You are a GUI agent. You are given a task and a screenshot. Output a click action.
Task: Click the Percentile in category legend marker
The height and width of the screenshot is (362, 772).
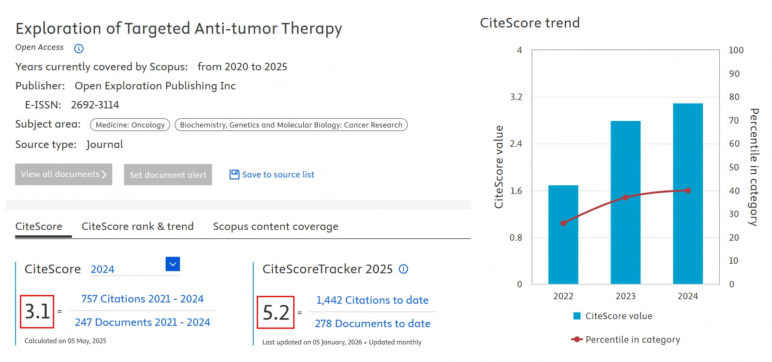(x=577, y=339)
